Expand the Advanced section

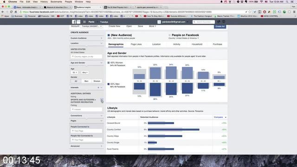pyautogui.click(x=86, y=146)
